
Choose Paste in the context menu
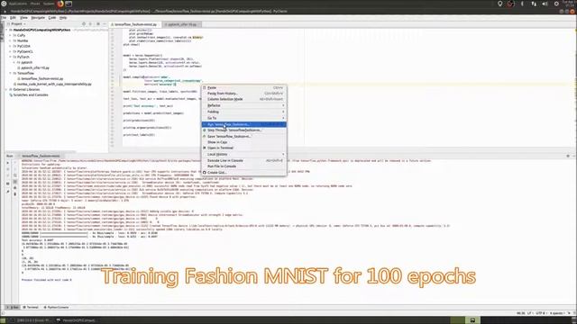coord(244,88)
